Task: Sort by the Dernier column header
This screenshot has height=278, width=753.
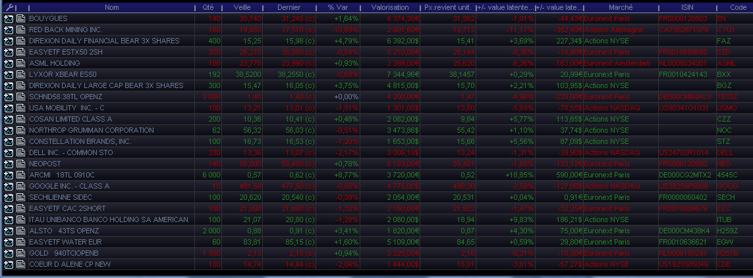Action: click(x=289, y=8)
